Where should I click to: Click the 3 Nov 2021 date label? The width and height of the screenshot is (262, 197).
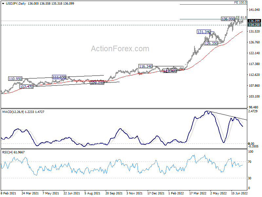[x=135, y=193]
